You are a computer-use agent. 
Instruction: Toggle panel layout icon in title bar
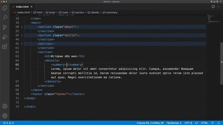click(214, 1)
